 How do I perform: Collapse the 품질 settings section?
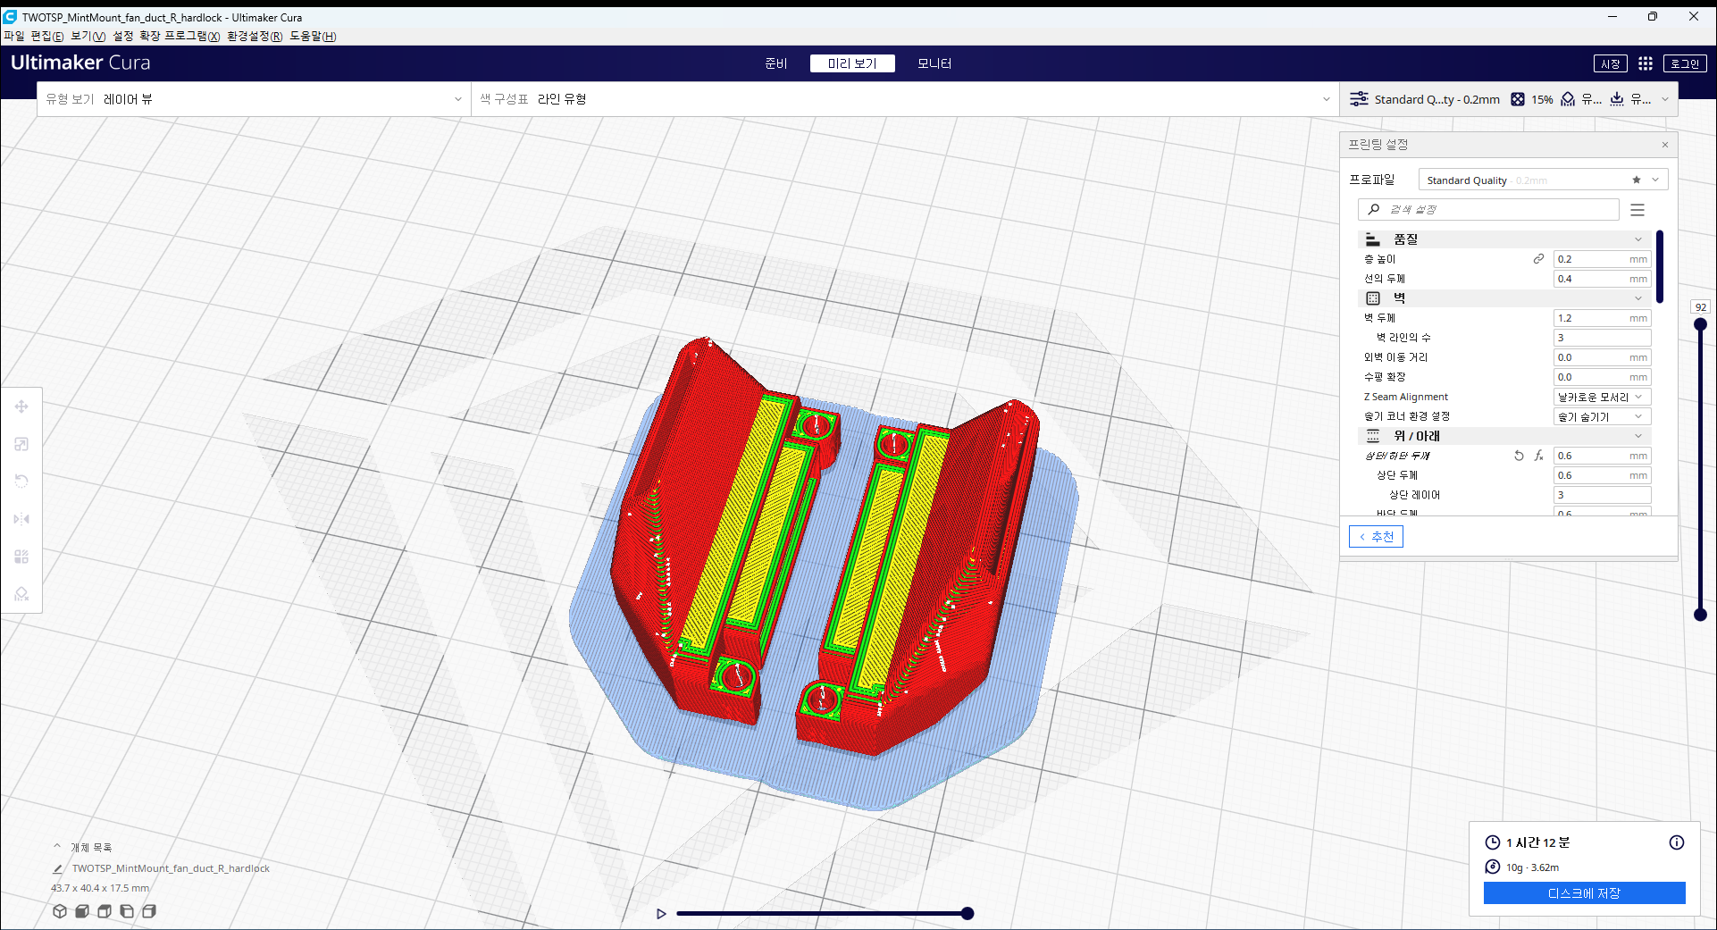(1638, 239)
